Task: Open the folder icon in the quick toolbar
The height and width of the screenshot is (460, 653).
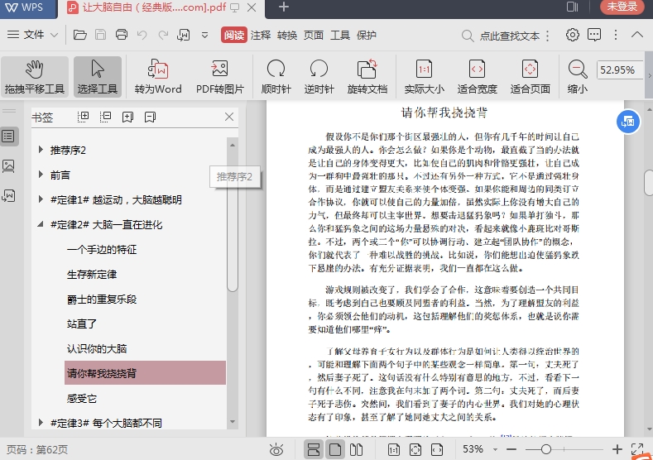Action: point(80,35)
